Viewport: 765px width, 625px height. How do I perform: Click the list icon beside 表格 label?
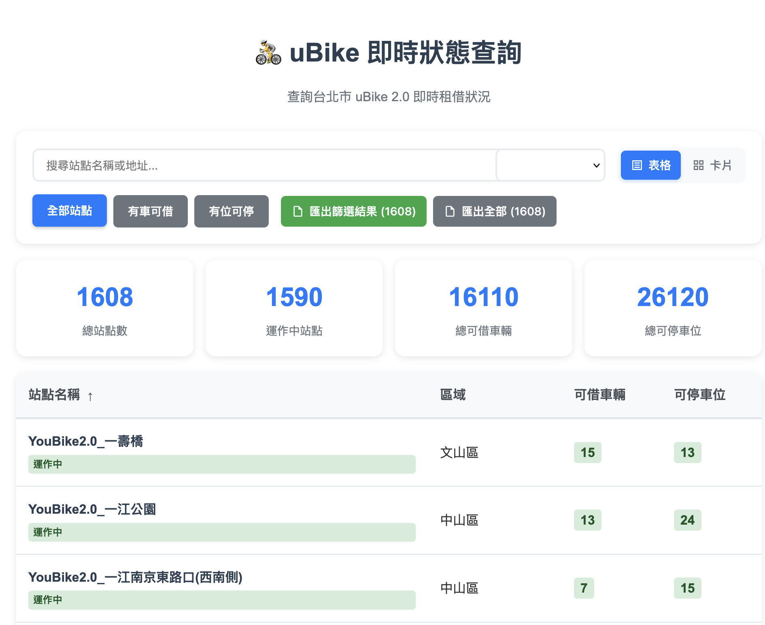[x=637, y=165]
